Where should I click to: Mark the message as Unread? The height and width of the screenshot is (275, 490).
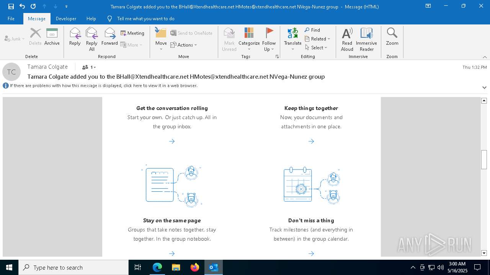pos(229,39)
